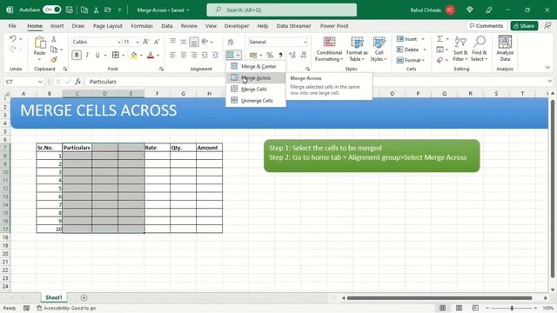Viewport: 557px width, 313px height.
Task: Open the Merge & Center dropdown arrow
Action: click(238, 55)
